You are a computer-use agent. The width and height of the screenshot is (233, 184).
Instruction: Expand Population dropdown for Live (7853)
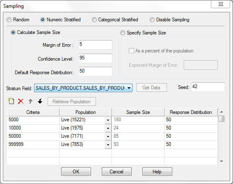(x=108, y=145)
